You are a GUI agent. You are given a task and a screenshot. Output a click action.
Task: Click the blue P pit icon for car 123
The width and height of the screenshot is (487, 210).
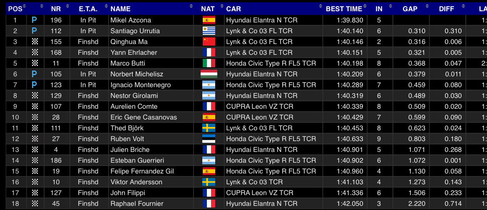pos(35,85)
